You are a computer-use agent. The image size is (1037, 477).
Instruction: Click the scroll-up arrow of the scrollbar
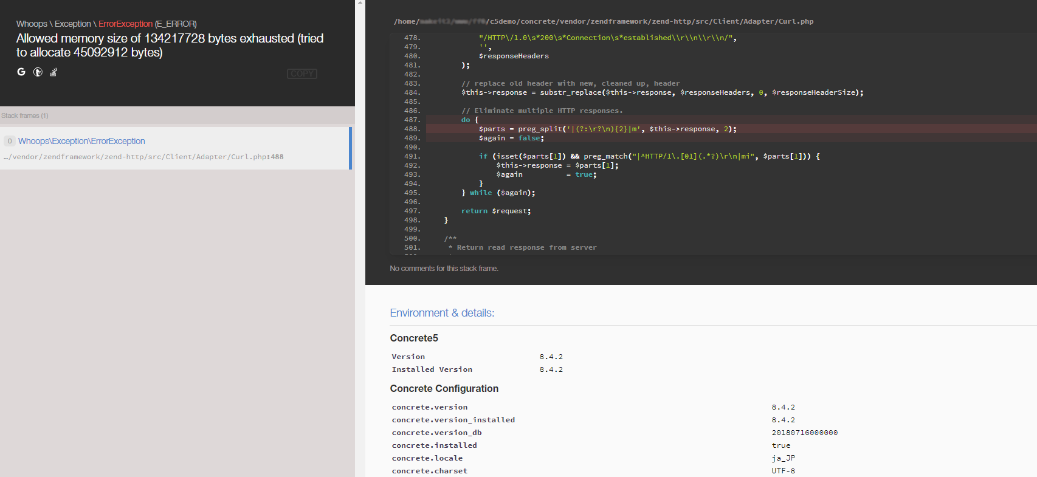(360, 3)
